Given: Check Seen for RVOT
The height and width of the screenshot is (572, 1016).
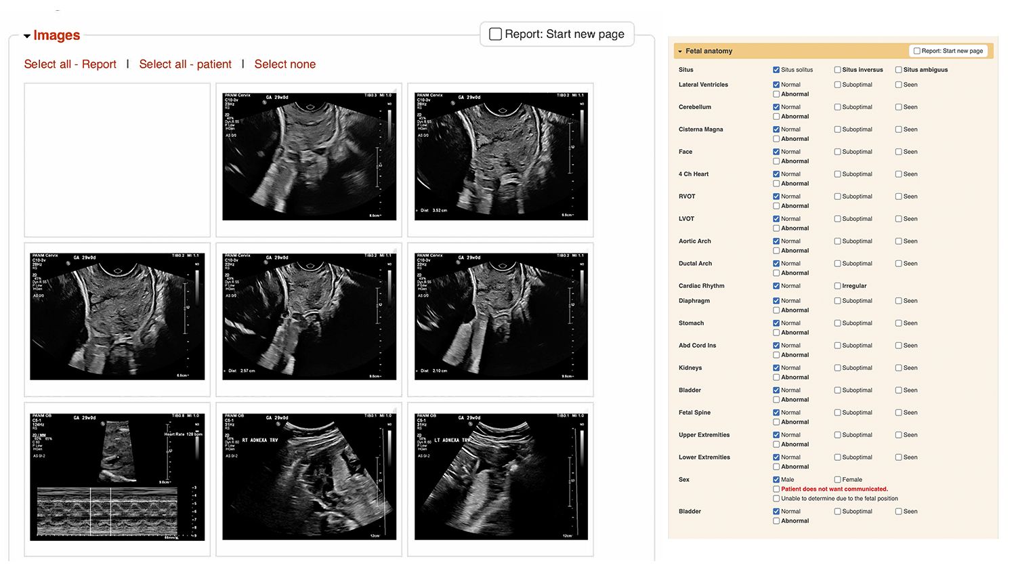Looking at the screenshot, I should pos(898,197).
